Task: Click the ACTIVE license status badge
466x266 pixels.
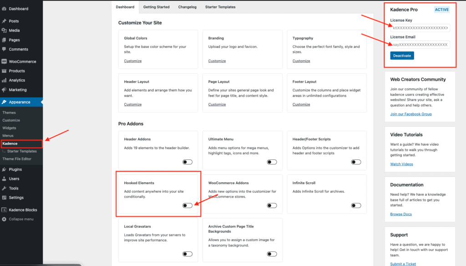Action: point(442,10)
